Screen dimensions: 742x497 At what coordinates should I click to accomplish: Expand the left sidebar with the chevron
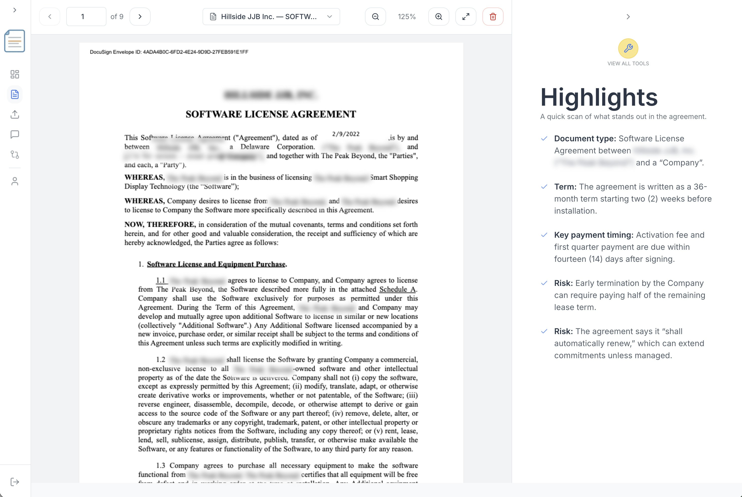pyautogui.click(x=15, y=10)
